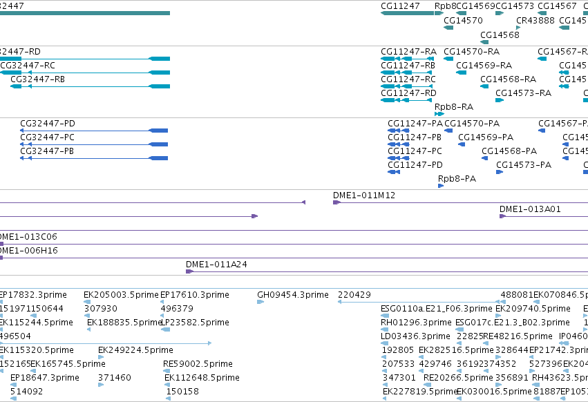Click protein CG14568-PA
The height and width of the screenshot is (402, 588).
click(509, 151)
